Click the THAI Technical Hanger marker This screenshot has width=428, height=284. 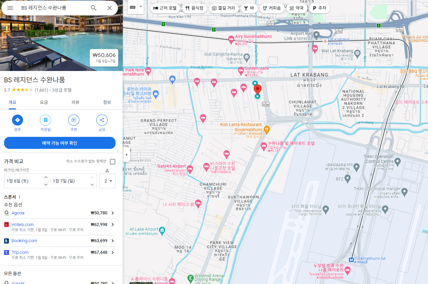[404, 192]
